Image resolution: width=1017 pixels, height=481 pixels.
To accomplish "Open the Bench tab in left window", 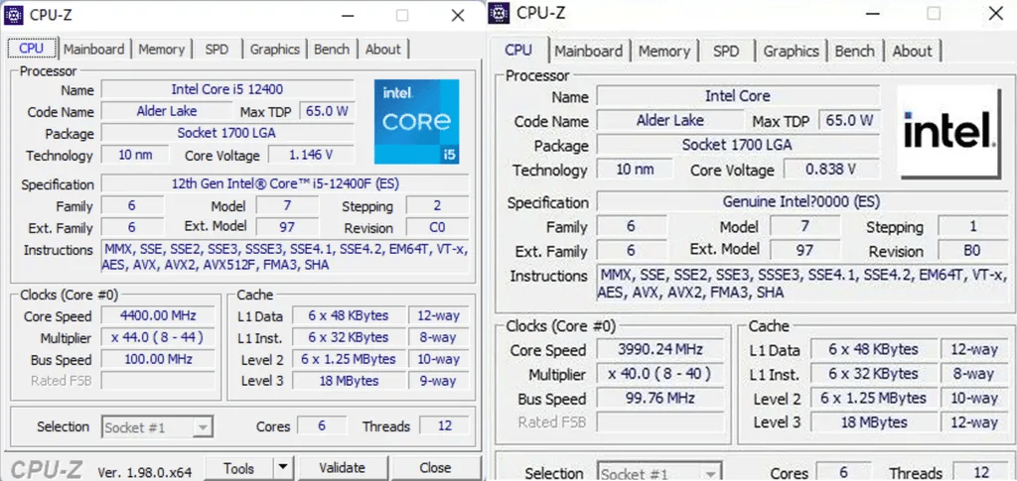I will click(332, 50).
